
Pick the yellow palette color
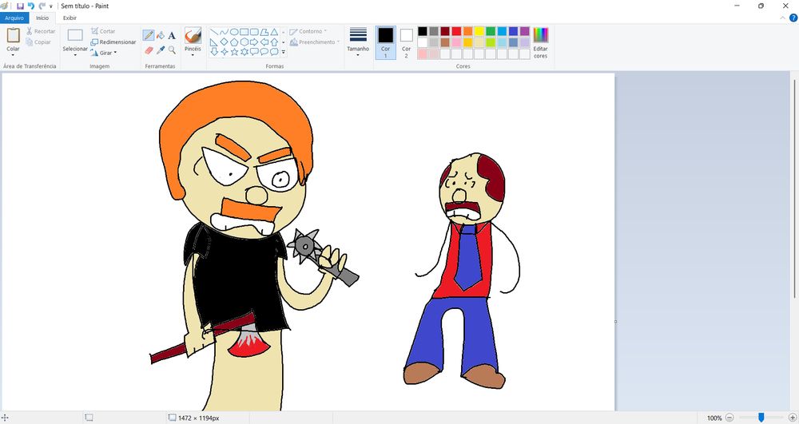tap(479, 31)
